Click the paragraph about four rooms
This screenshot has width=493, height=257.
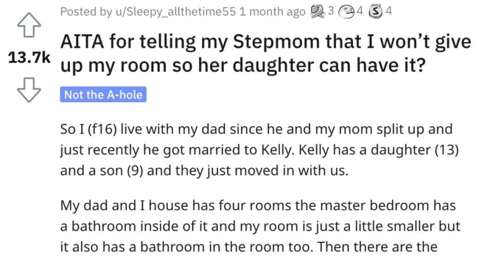(260, 226)
